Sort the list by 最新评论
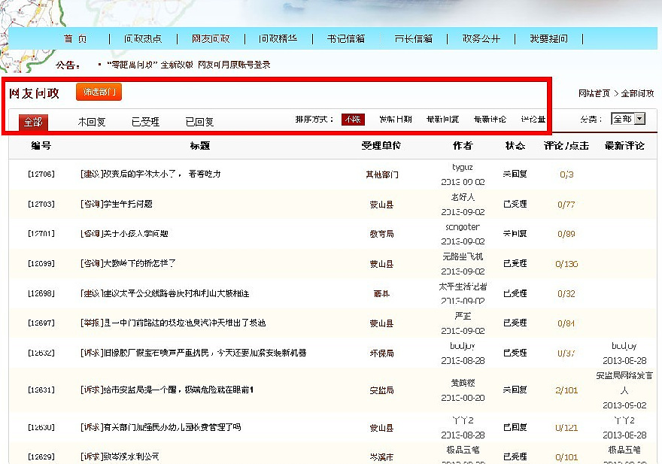 pyautogui.click(x=490, y=120)
